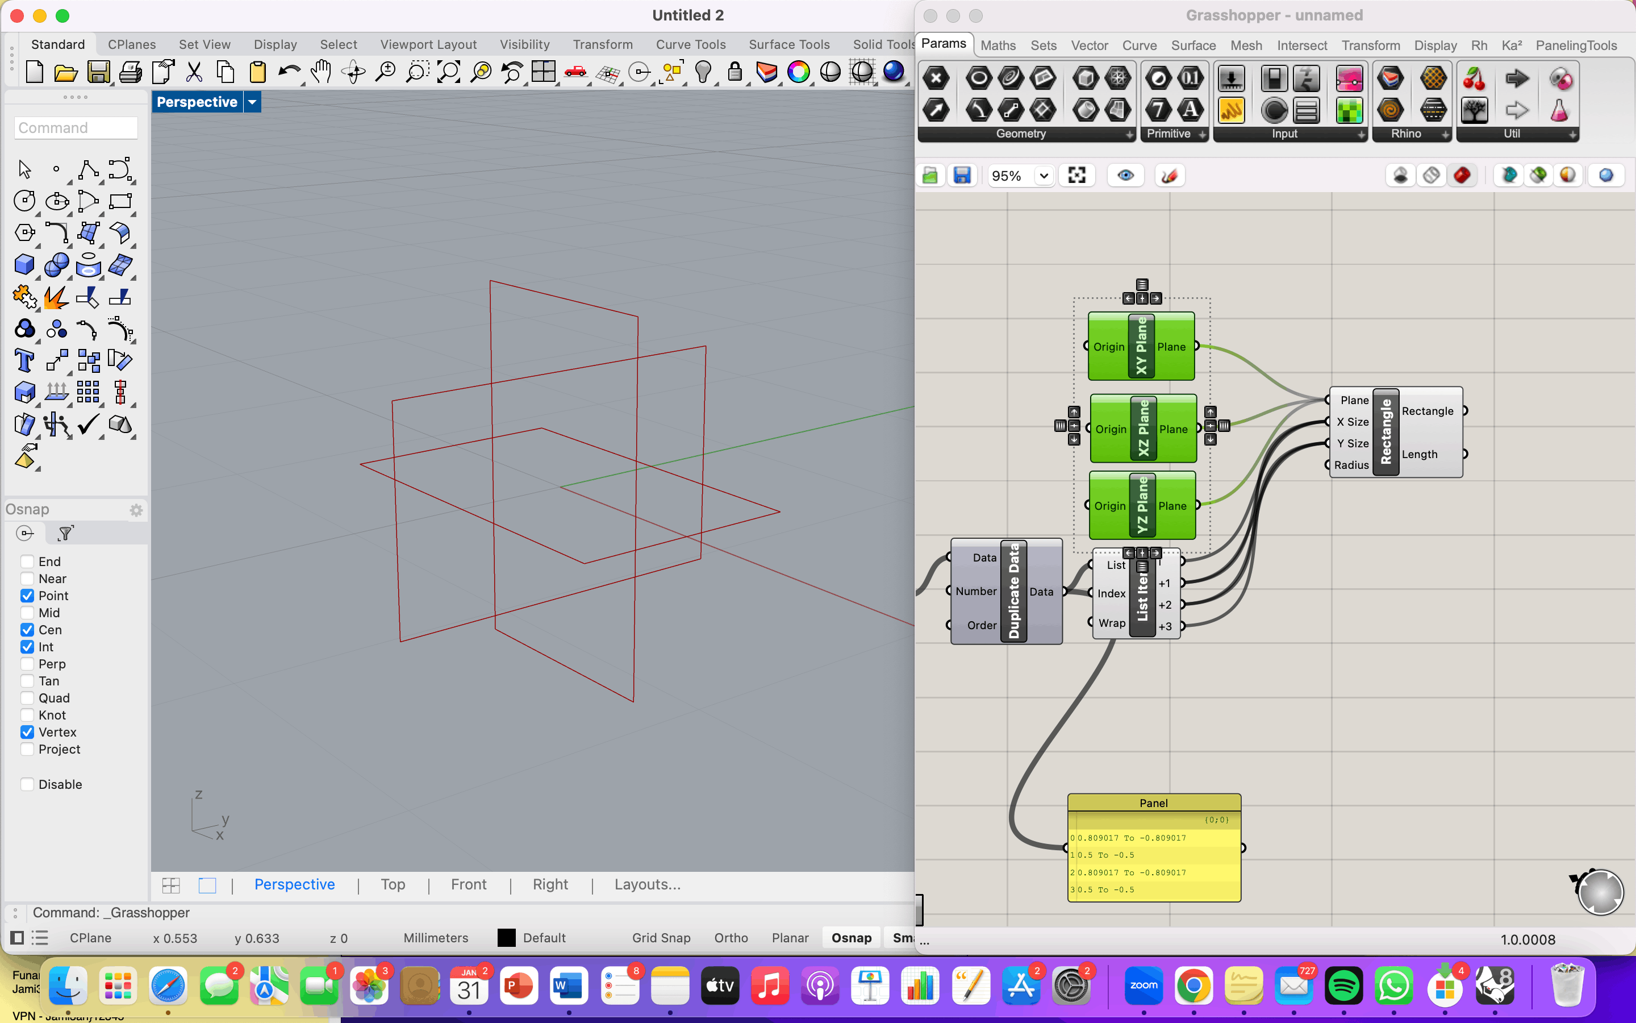Viewport: 1636px width, 1023px height.
Task: Click the Grid Snap status button
Action: (661, 938)
